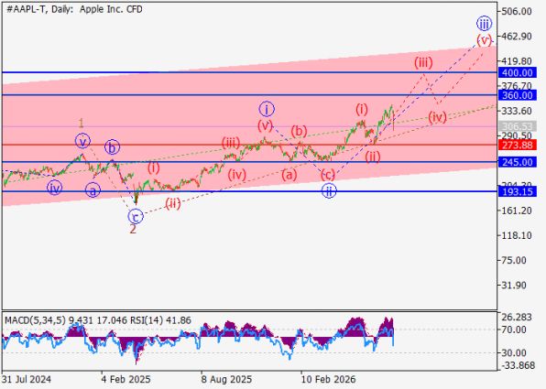Select the horizontal red line at 273.88
Image resolution: width=546 pixels, height=389 pixels.
250,145
